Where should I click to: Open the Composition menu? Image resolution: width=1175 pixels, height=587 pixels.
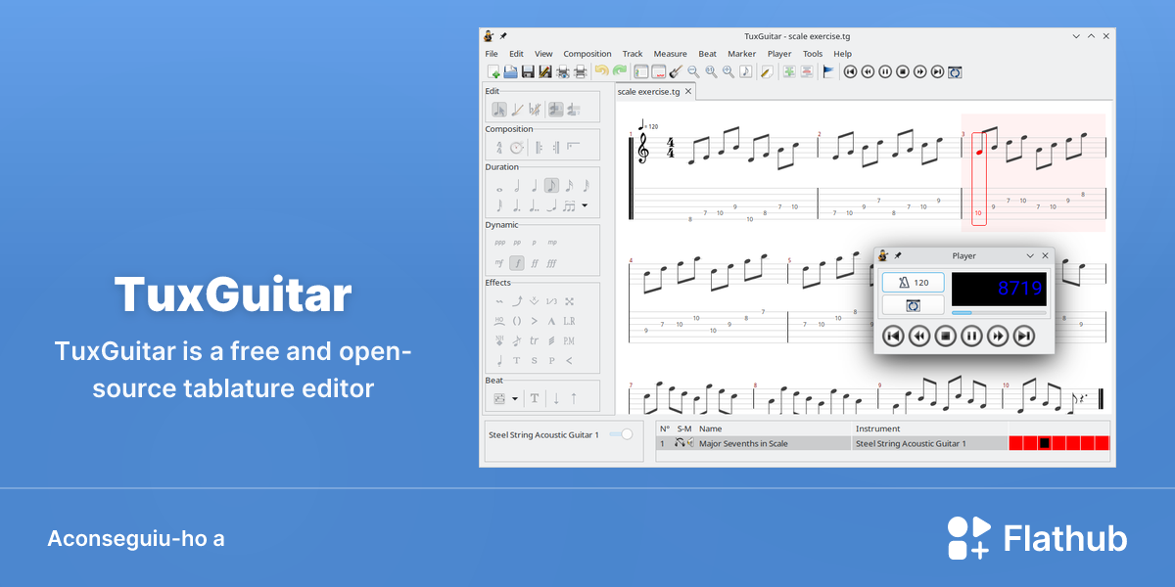click(587, 54)
